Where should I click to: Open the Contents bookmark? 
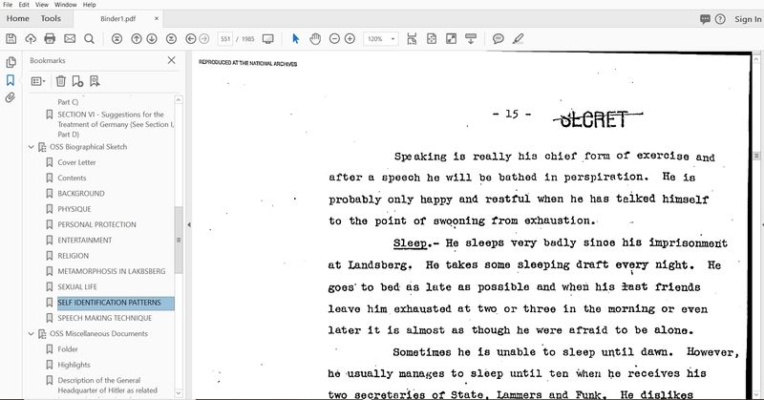tap(72, 178)
